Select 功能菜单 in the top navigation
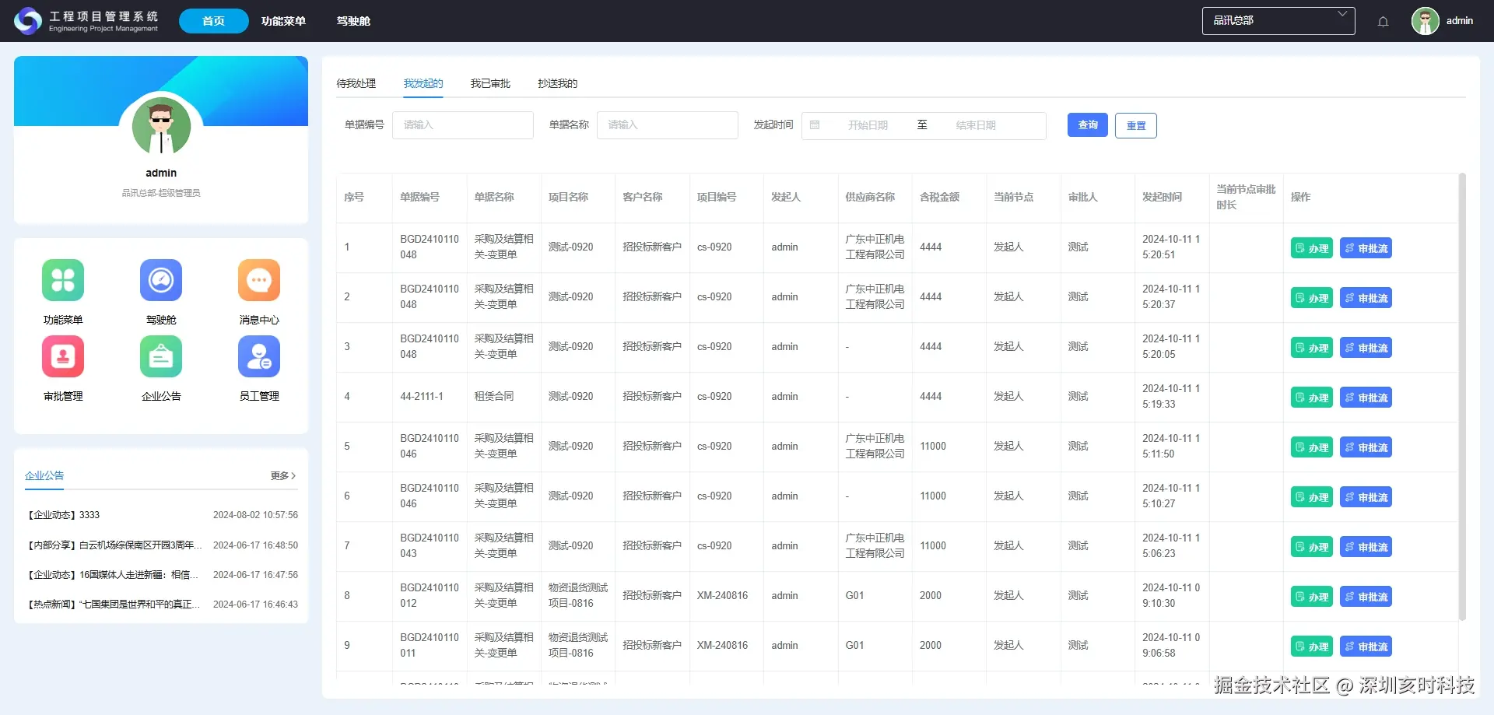Viewport: 1494px width, 715px height. (283, 21)
